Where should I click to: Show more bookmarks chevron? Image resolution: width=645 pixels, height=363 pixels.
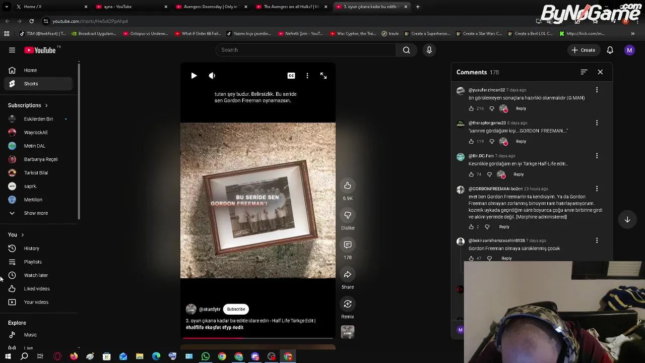pos(633,34)
